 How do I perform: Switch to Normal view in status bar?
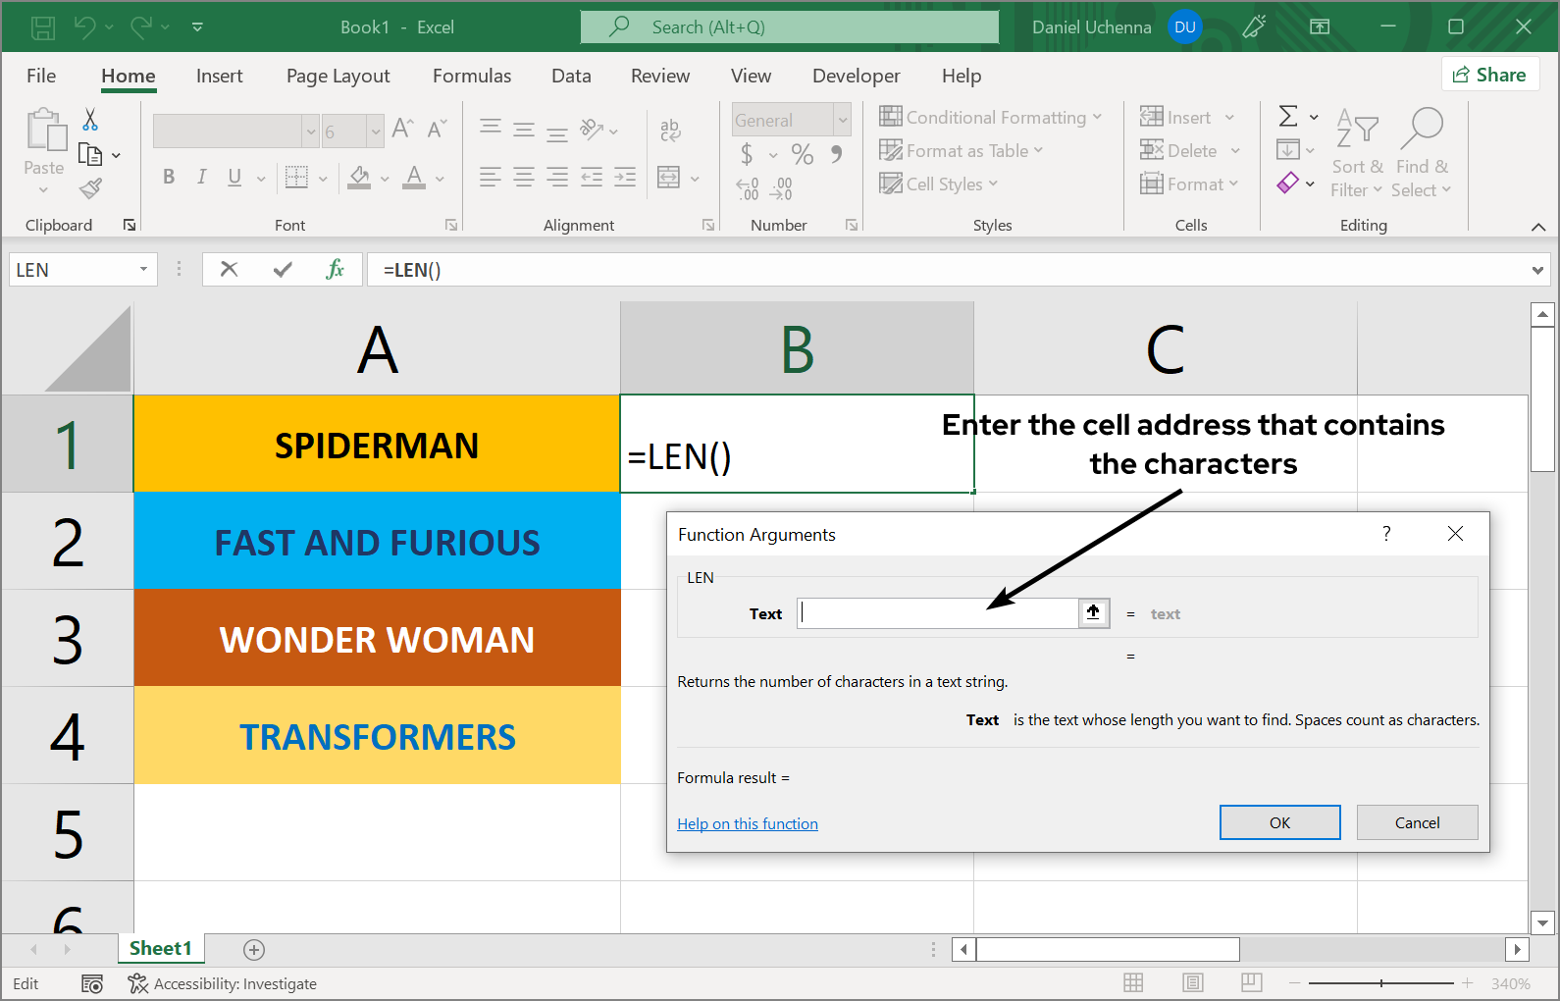1133,983
